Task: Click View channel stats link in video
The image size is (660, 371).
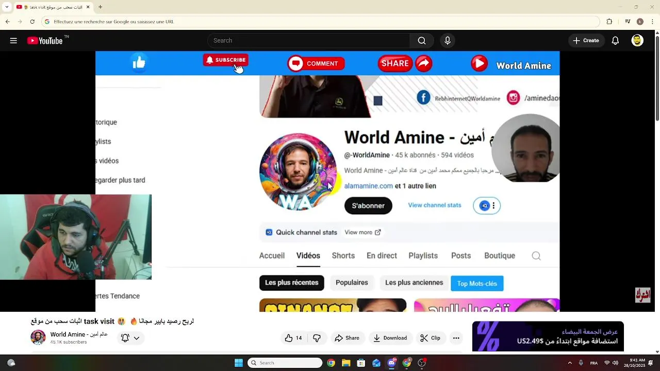Action: [x=435, y=205]
